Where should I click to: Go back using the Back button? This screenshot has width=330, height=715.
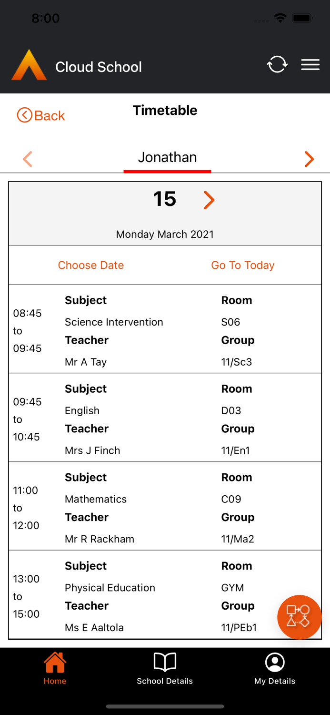click(41, 115)
